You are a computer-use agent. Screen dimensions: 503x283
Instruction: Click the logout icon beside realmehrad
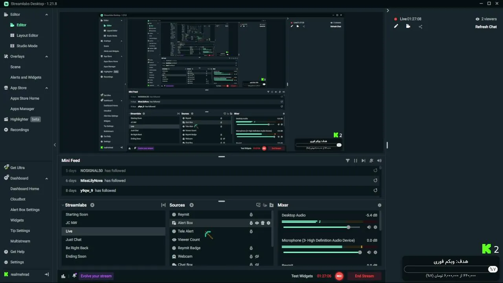(x=47, y=274)
